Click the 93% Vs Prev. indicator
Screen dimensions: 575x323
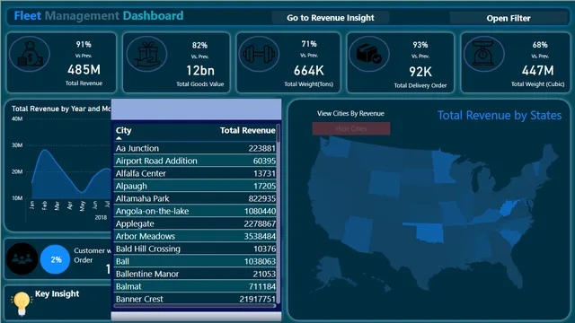[x=420, y=45]
